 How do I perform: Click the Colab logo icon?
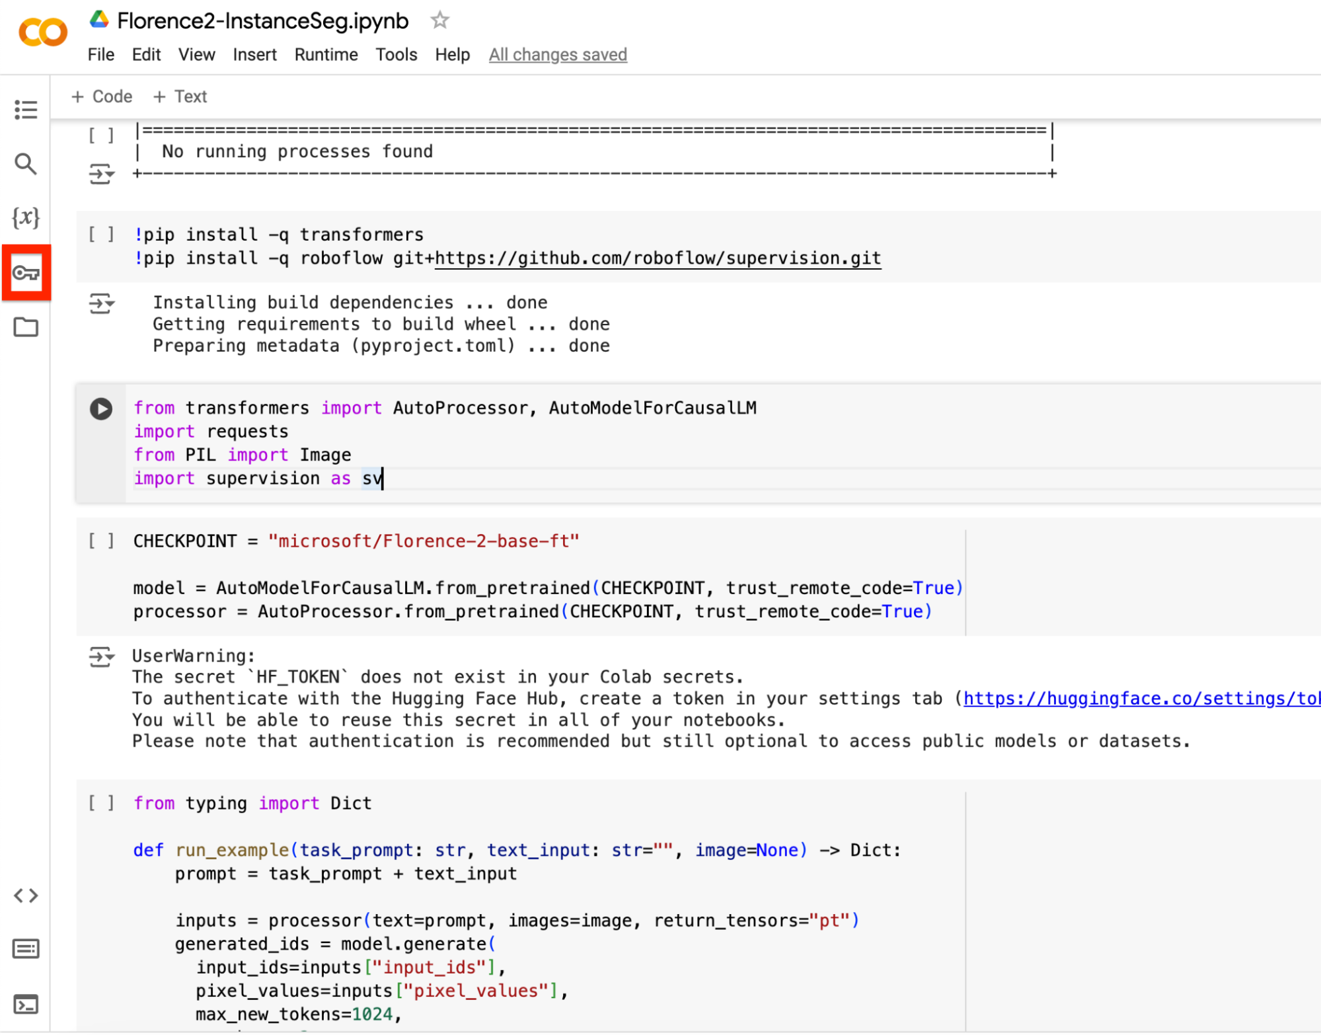43,31
